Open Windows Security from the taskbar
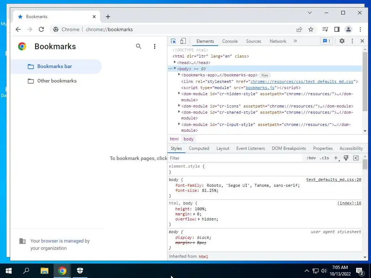Viewport: 371px width, 278px height. 80,271
